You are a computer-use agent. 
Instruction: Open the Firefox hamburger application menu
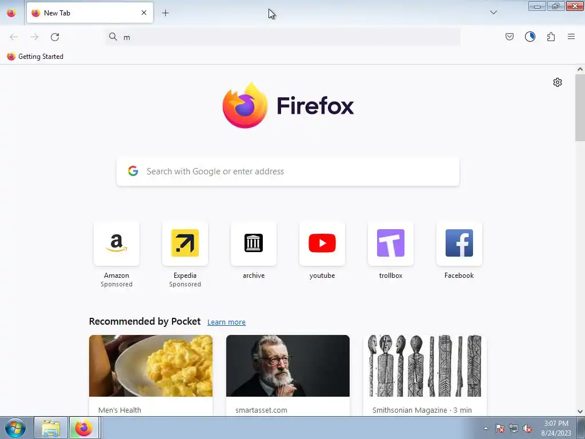571,37
